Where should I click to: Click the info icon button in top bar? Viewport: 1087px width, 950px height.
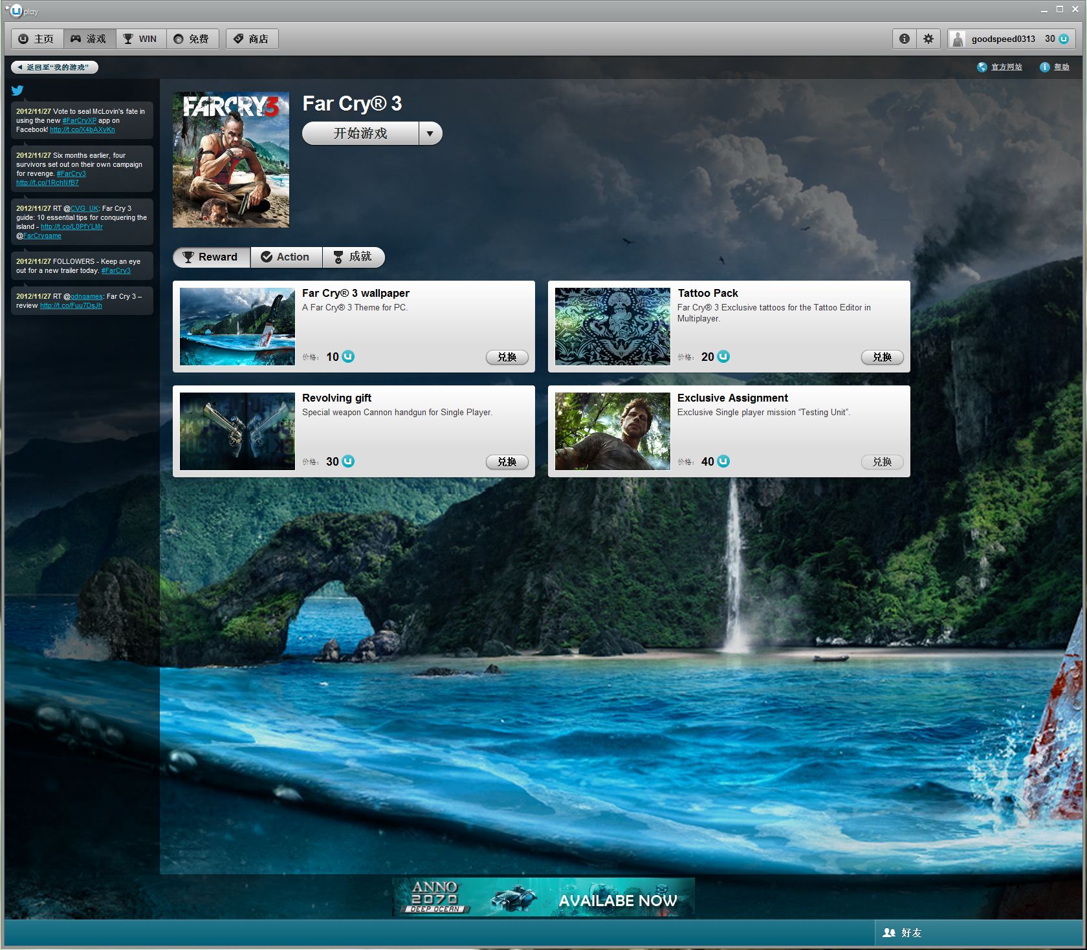pyautogui.click(x=905, y=39)
